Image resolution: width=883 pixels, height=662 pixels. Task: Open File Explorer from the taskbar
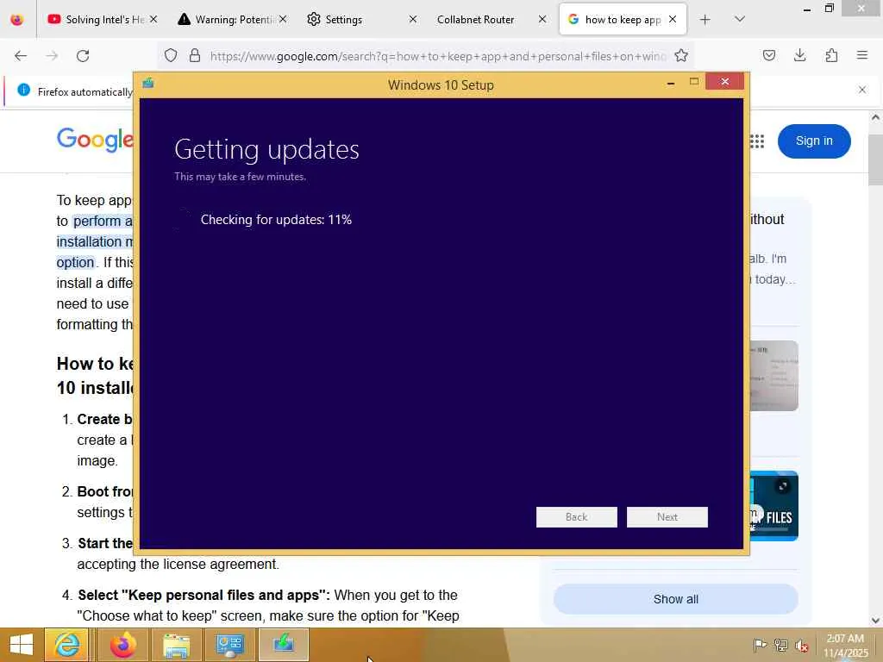pos(176,645)
